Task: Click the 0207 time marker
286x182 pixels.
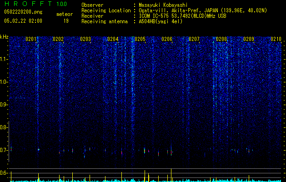Action: click(x=194, y=39)
